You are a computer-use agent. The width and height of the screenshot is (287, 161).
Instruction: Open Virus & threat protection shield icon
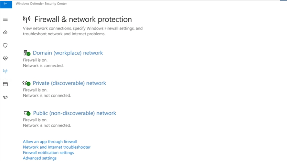click(5, 45)
